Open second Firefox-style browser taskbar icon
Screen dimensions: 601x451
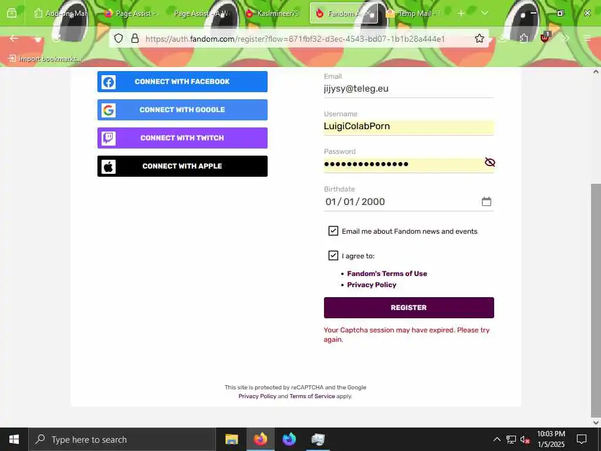(x=289, y=439)
